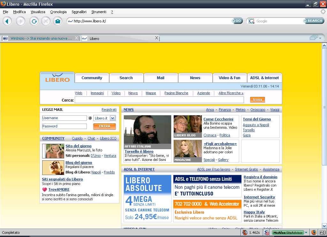
Task: Click the orange trova button
Action: pos(257,100)
